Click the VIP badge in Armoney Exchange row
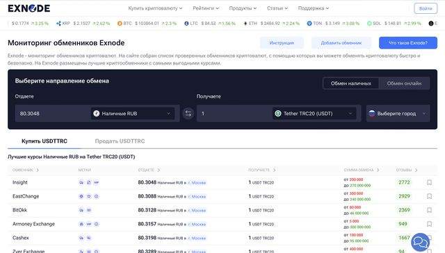445x253 pixels. (x=89, y=224)
